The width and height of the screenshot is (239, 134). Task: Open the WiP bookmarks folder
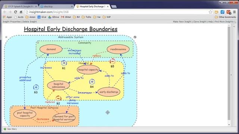106,17
